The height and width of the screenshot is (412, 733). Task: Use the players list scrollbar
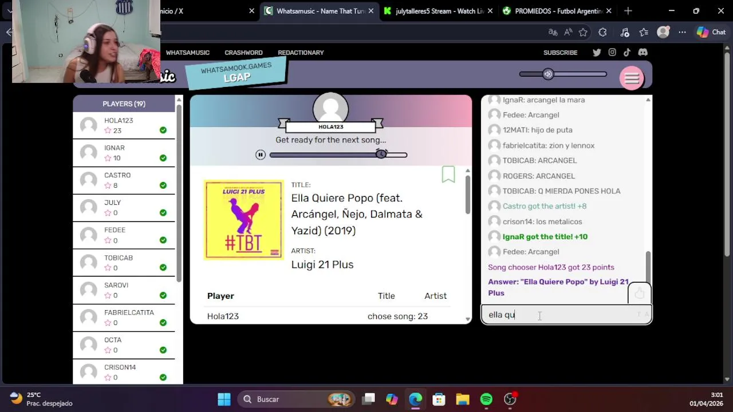coord(179,193)
